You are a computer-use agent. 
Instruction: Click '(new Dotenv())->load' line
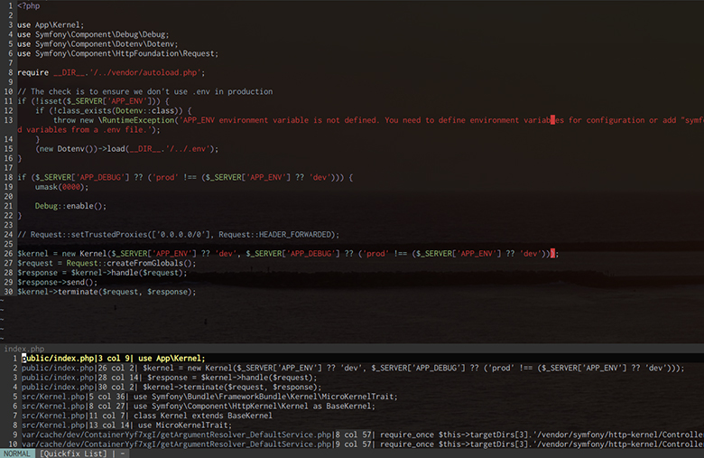click(x=126, y=149)
